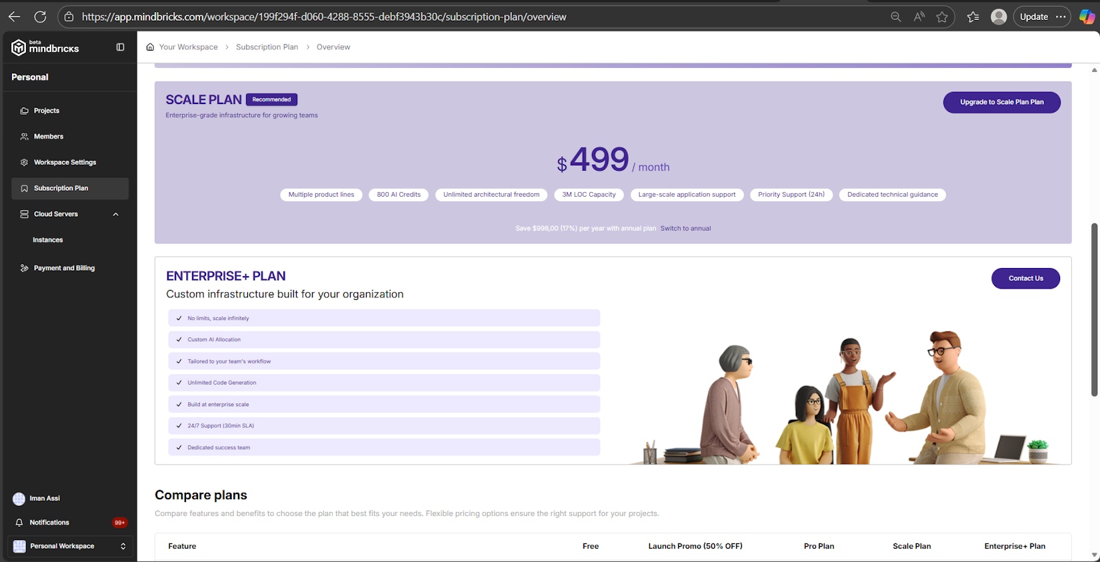This screenshot has height=562, width=1100.
Task: Click the browser refresh icon
Action: point(40,17)
